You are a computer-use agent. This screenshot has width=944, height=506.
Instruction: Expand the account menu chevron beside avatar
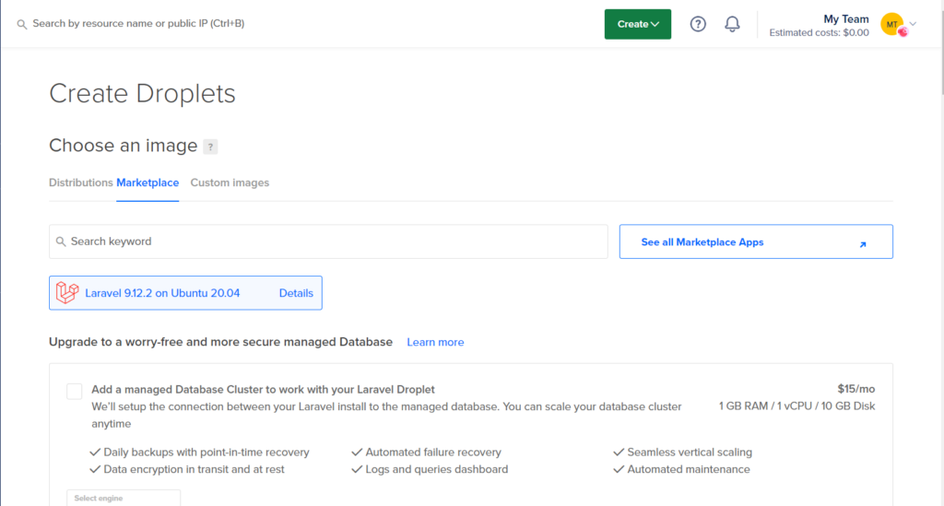(914, 24)
